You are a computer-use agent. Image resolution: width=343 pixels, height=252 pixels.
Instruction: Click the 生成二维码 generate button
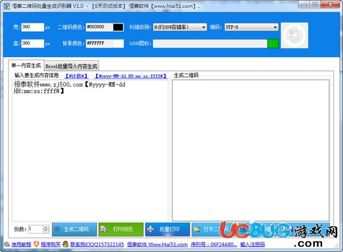[x=74, y=229]
